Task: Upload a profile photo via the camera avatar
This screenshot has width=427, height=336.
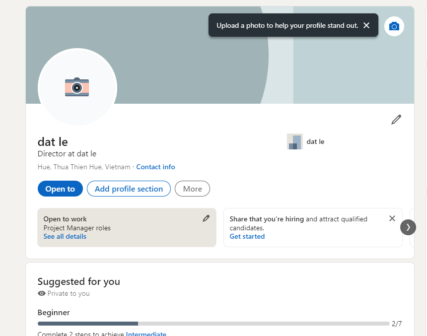Action: (x=77, y=87)
